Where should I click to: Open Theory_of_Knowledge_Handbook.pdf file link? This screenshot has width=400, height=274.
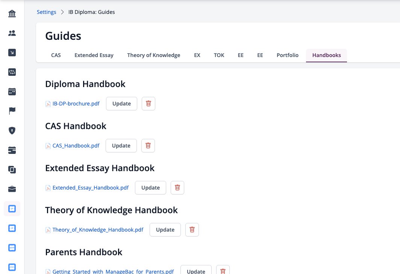click(98, 230)
